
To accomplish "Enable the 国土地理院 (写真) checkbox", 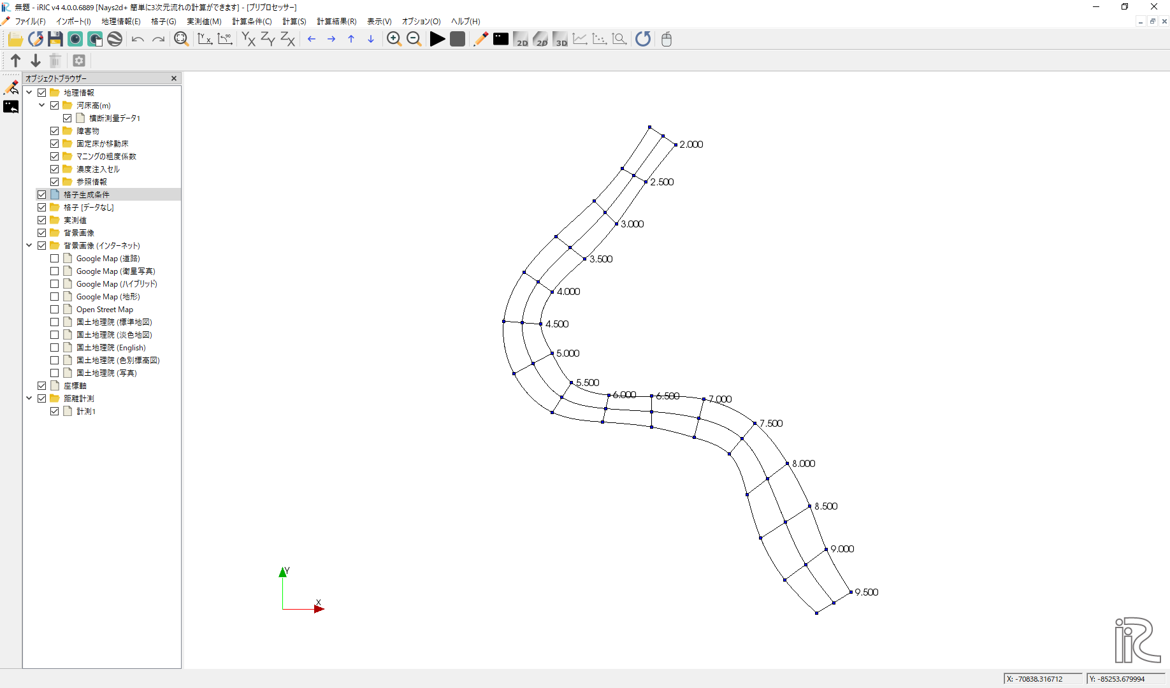I will point(55,373).
